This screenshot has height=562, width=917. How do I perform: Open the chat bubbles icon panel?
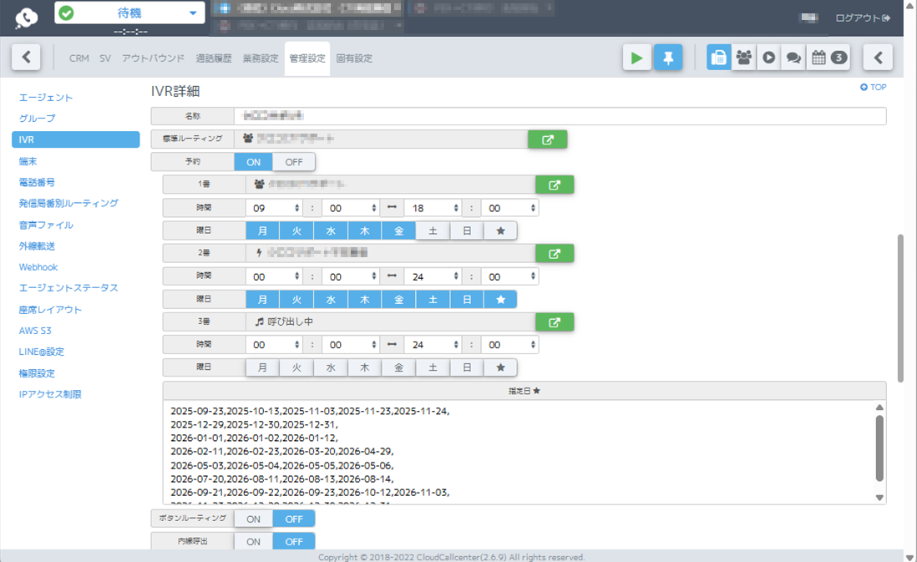[793, 58]
